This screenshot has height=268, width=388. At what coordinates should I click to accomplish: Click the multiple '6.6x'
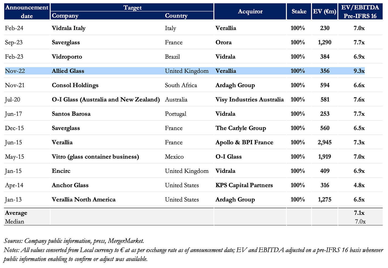[x=359, y=85]
